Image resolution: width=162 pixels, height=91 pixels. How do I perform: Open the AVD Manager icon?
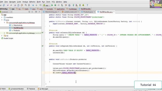[77, 5]
